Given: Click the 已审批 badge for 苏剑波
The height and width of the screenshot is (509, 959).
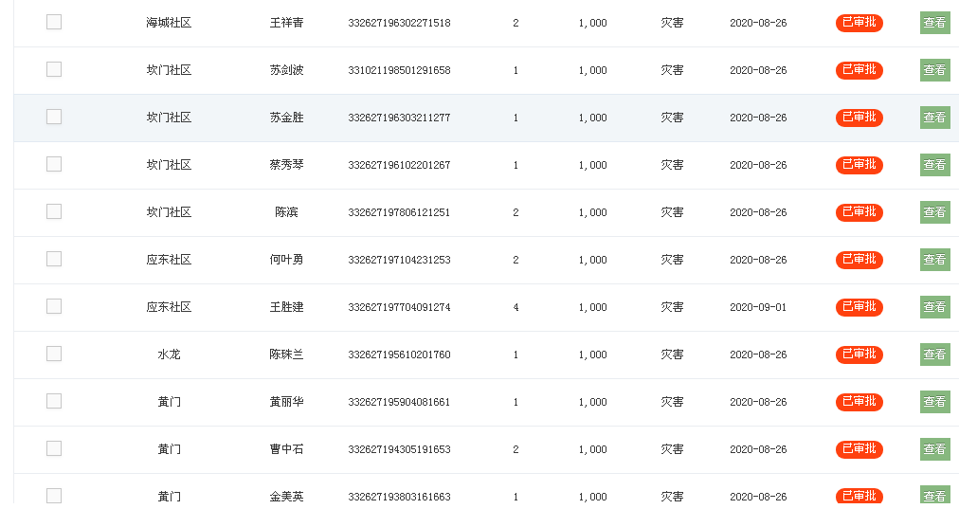Looking at the screenshot, I should (x=859, y=70).
